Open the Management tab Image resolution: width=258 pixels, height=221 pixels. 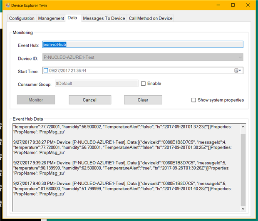click(x=51, y=18)
